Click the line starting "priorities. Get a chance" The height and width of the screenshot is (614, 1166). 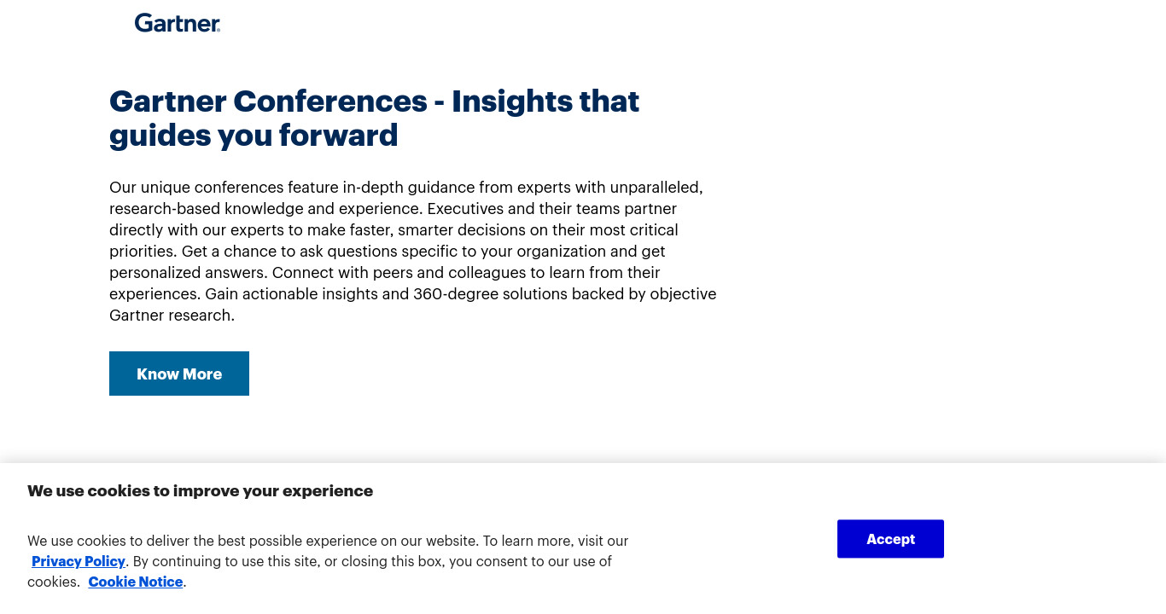388,251
